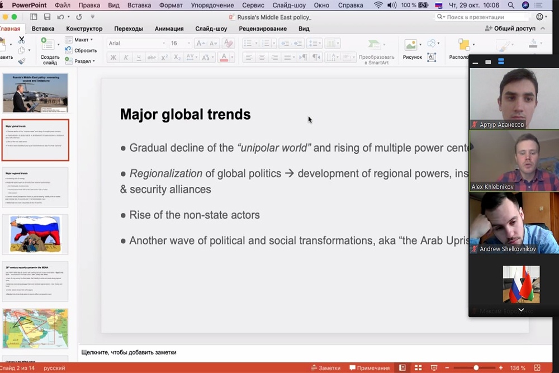This screenshot has height=373, width=559.
Task: Insert a picture using Рисунок icon
Action: click(x=411, y=45)
